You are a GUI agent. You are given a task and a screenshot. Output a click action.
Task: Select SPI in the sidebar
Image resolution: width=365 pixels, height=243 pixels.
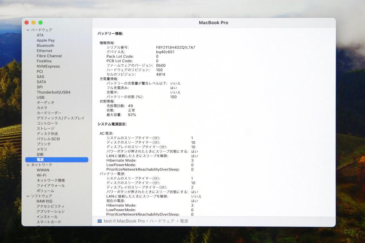tap(40, 87)
